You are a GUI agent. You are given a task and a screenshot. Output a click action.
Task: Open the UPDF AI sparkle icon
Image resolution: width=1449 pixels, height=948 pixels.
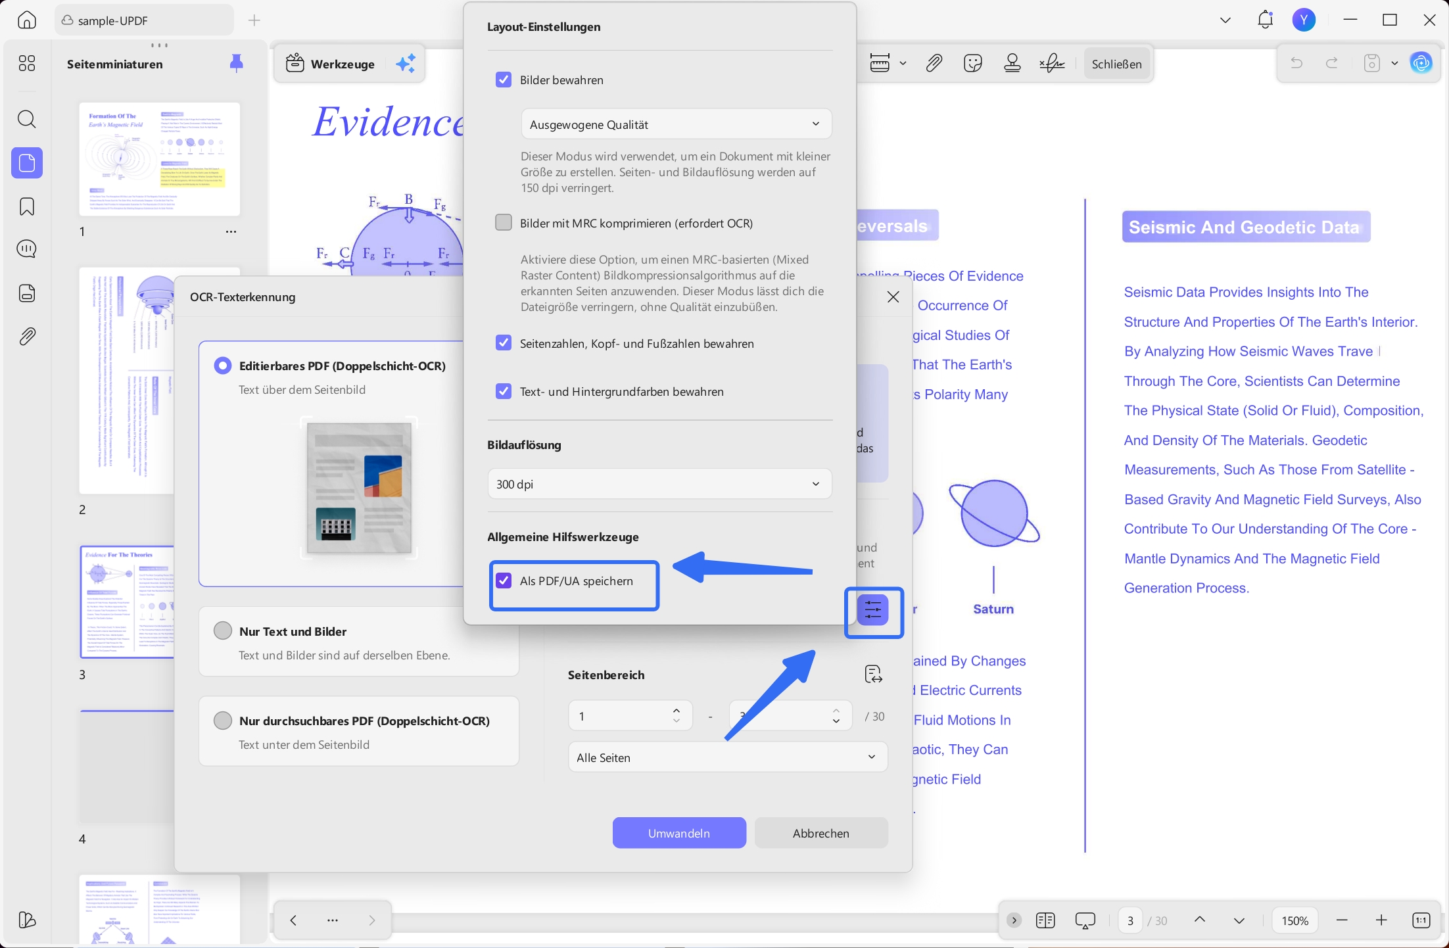(x=406, y=64)
